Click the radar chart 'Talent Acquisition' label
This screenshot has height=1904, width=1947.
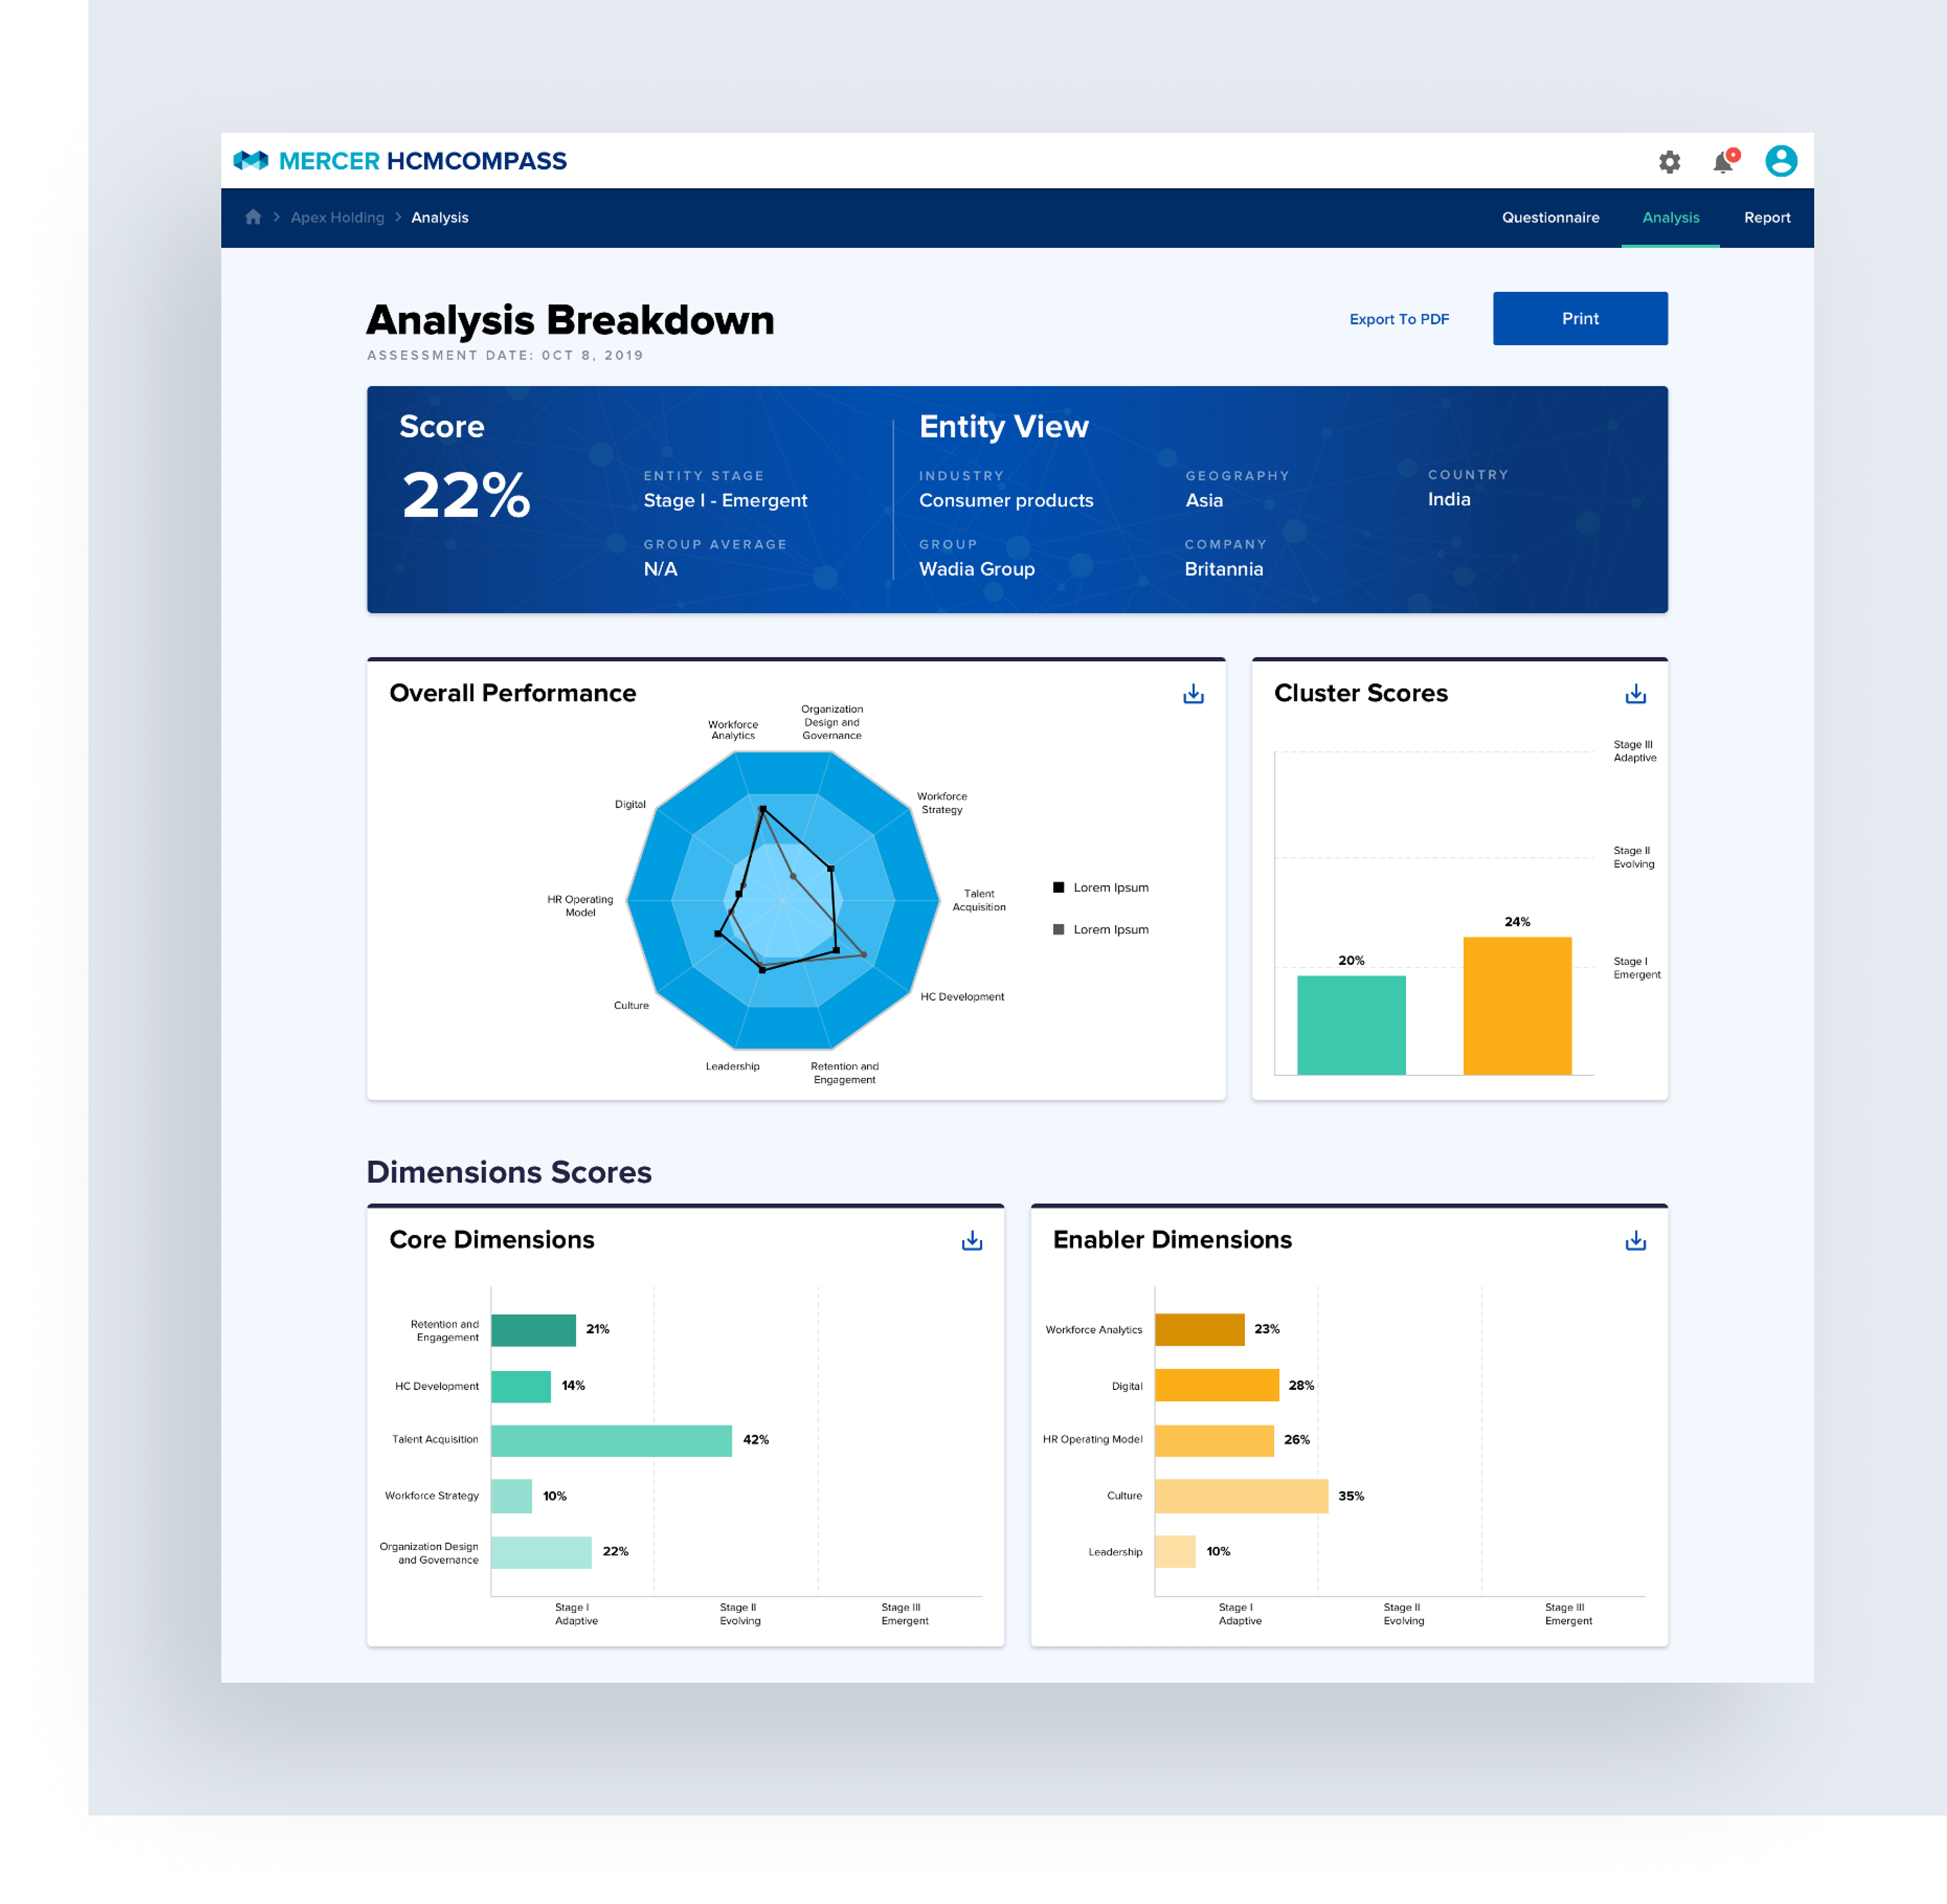pyautogui.click(x=978, y=900)
